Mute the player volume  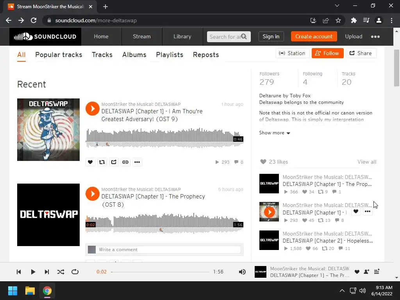pyautogui.click(x=242, y=272)
